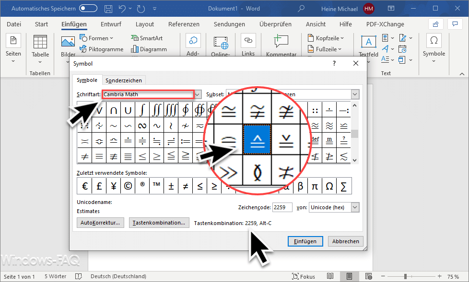Click the Comments speech bubble icon
The height and width of the screenshot is (282, 469).
[455, 24]
